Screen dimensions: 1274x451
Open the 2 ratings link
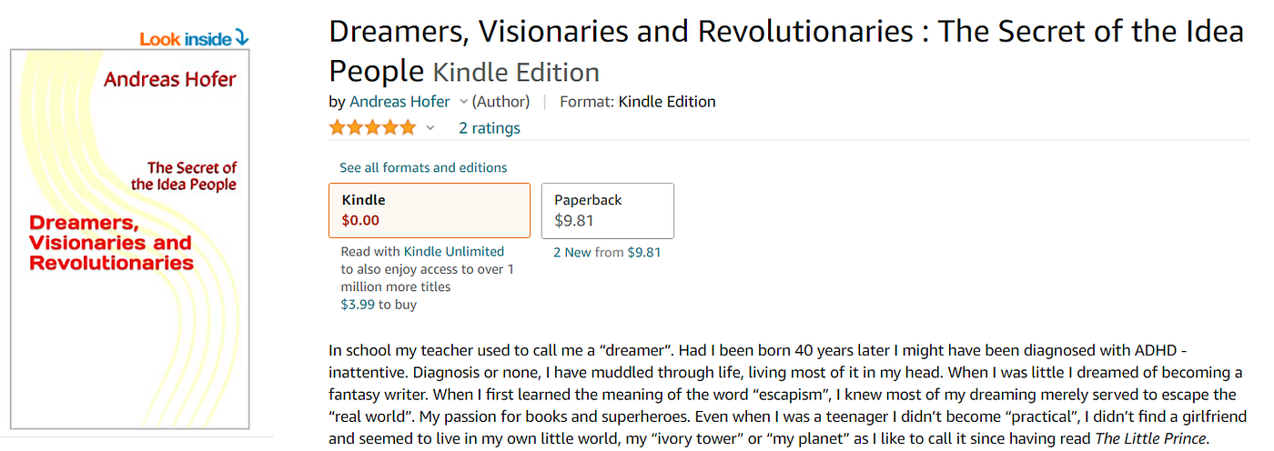click(490, 128)
